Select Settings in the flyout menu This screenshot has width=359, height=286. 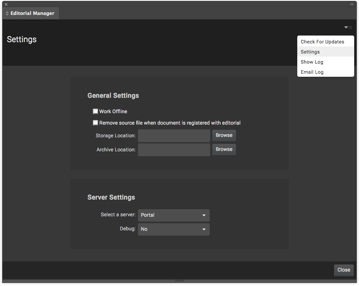point(310,52)
